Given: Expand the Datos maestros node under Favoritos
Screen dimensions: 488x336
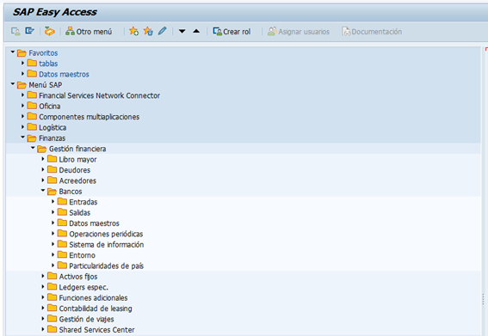Looking at the screenshot, I should pos(22,74).
